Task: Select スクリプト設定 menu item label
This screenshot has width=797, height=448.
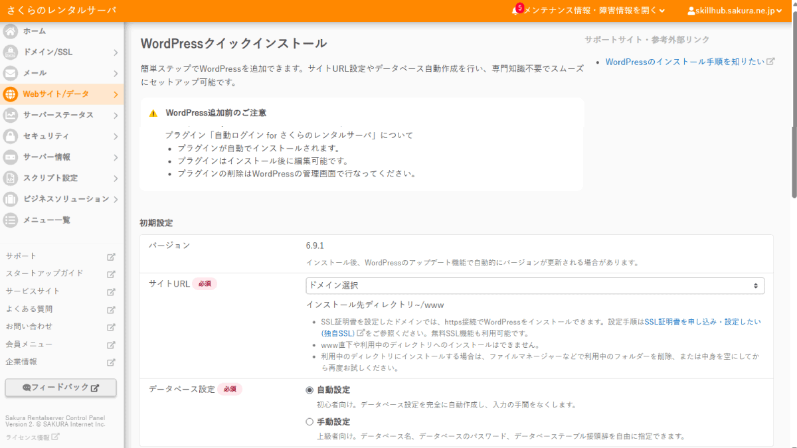Action: [x=50, y=178]
